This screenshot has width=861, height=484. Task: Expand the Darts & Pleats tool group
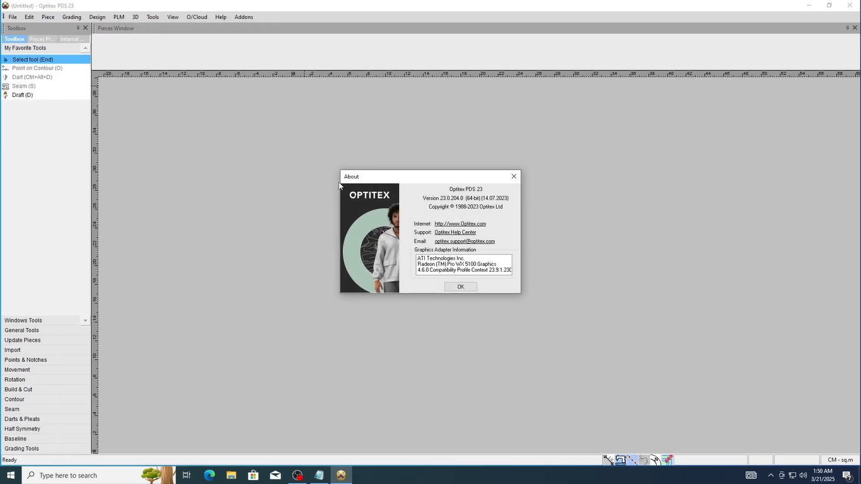point(22,419)
